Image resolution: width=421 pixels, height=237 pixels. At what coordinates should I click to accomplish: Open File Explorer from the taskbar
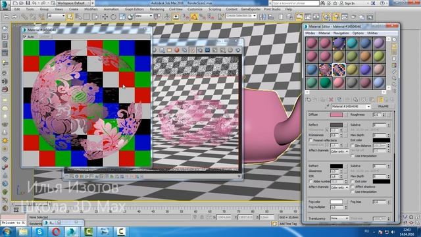tap(23, 231)
